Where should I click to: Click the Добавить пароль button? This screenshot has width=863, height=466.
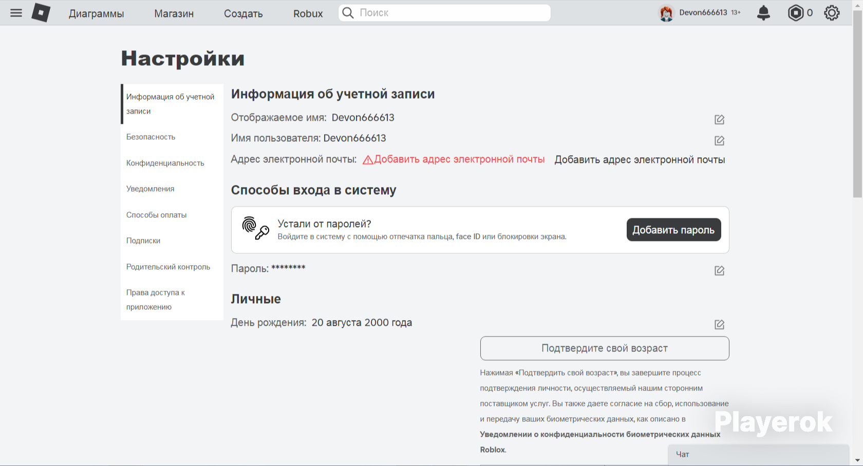[x=673, y=230]
